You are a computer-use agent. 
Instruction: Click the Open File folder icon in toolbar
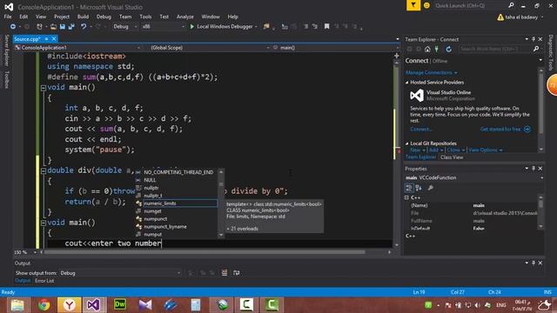click(x=53, y=27)
